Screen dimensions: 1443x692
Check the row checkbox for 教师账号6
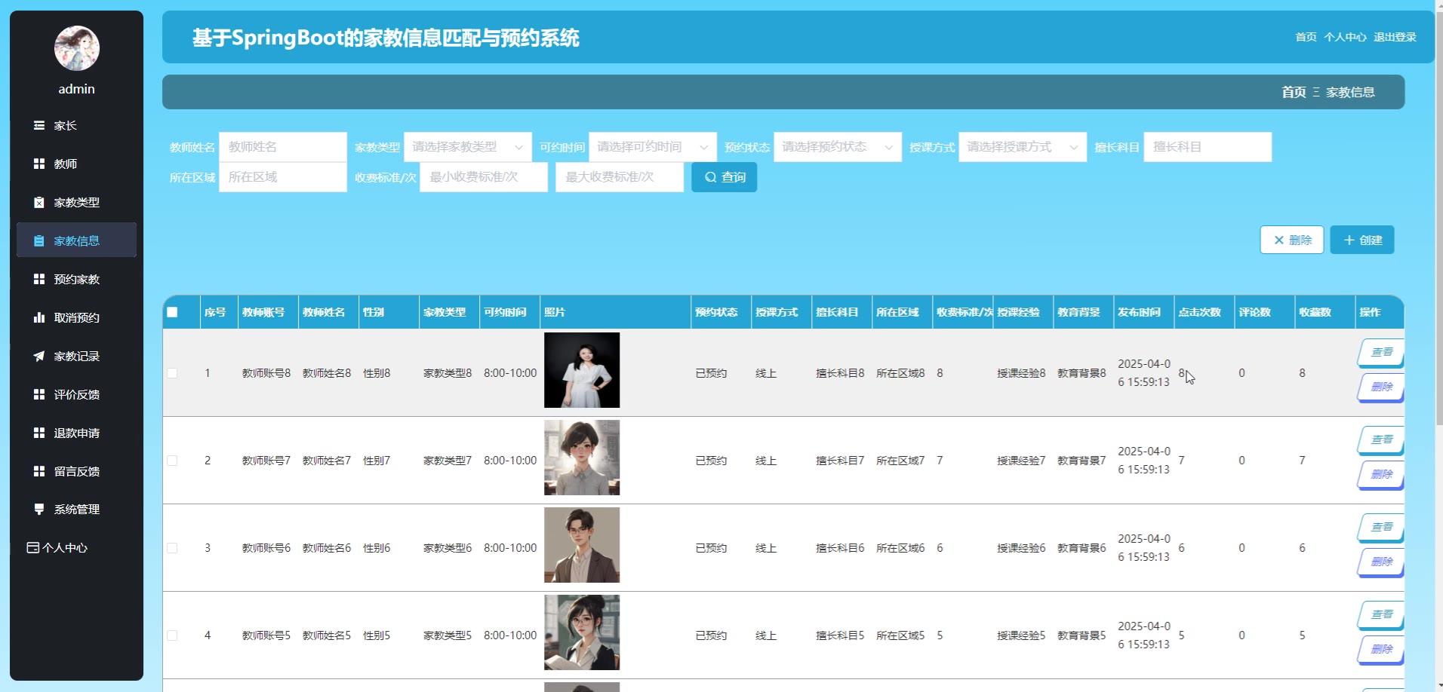pos(172,548)
